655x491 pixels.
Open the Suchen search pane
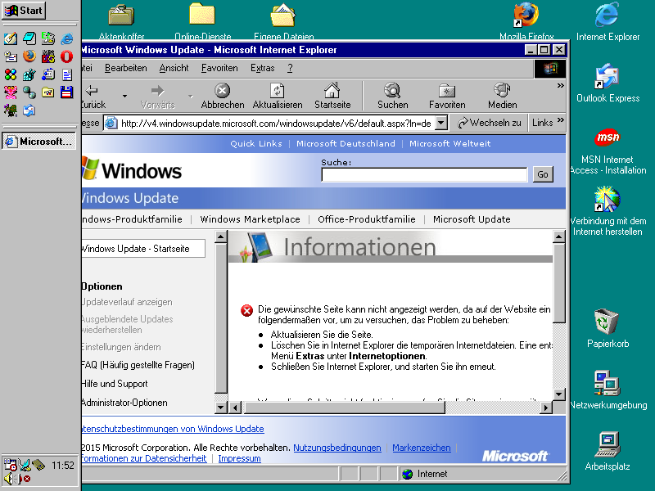tap(393, 96)
